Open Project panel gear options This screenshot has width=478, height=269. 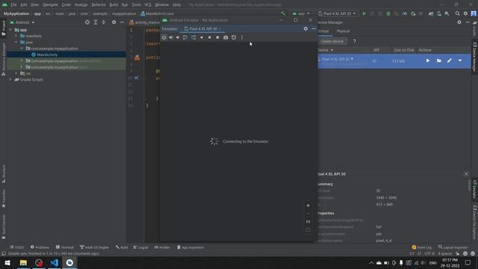pos(114,22)
